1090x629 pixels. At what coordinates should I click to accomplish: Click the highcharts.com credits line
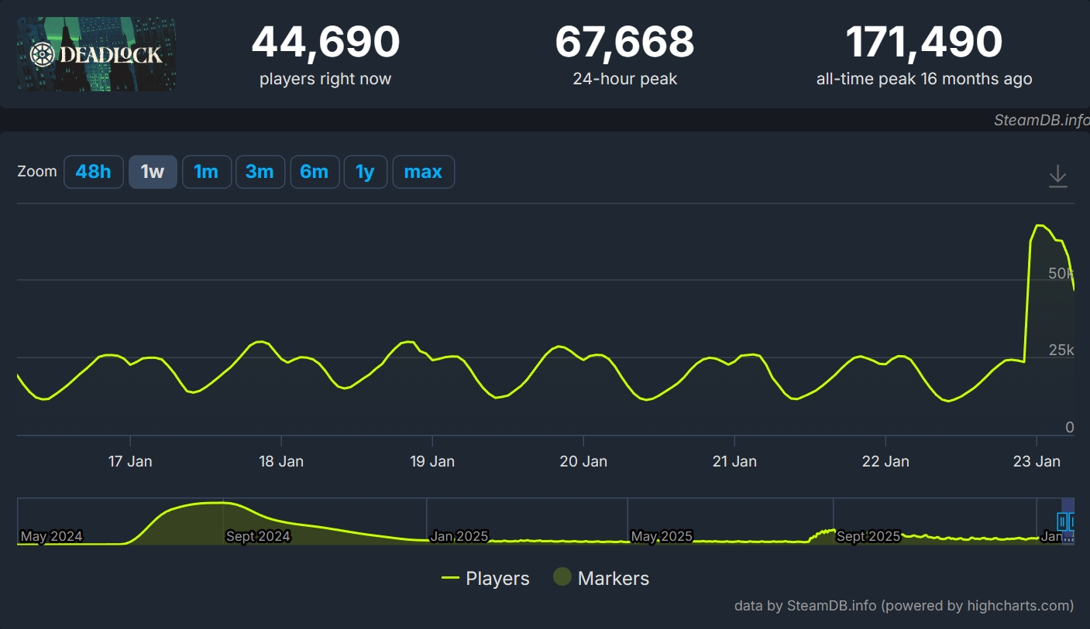pyautogui.click(x=904, y=606)
